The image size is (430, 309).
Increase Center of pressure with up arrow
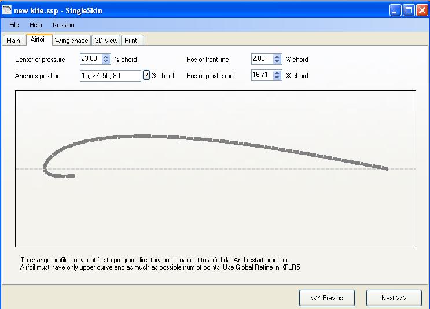click(106, 57)
